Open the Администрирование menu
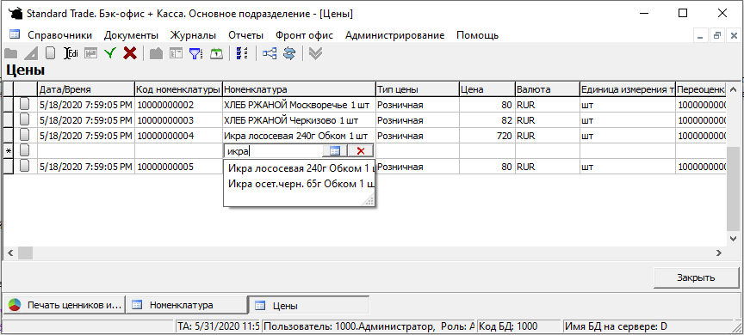Viewport: 744px width, 335px height. click(x=394, y=35)
